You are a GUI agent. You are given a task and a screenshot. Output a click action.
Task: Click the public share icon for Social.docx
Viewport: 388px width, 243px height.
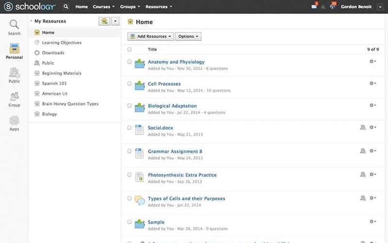pyautogui.click(x=363, y=127)
